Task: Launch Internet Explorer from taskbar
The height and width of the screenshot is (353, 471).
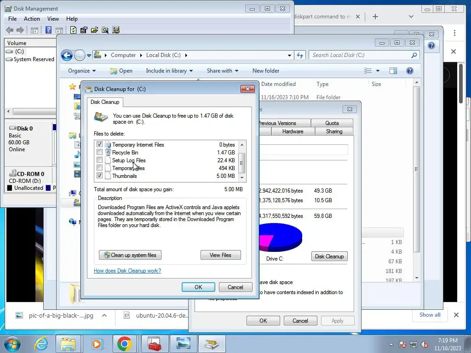Action: click(41, 344)
